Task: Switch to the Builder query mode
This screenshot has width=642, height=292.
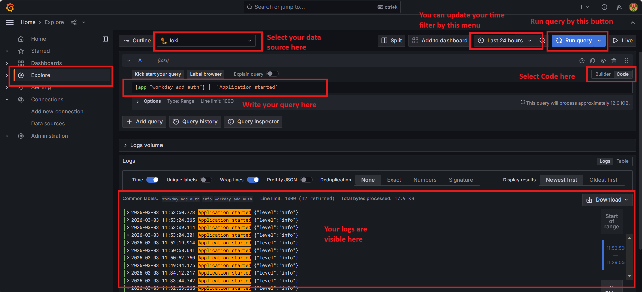Action: [x=603, y=74]
